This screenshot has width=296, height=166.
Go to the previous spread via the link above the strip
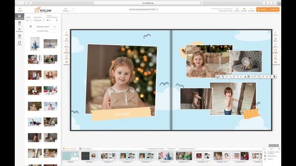click(155, 148)
